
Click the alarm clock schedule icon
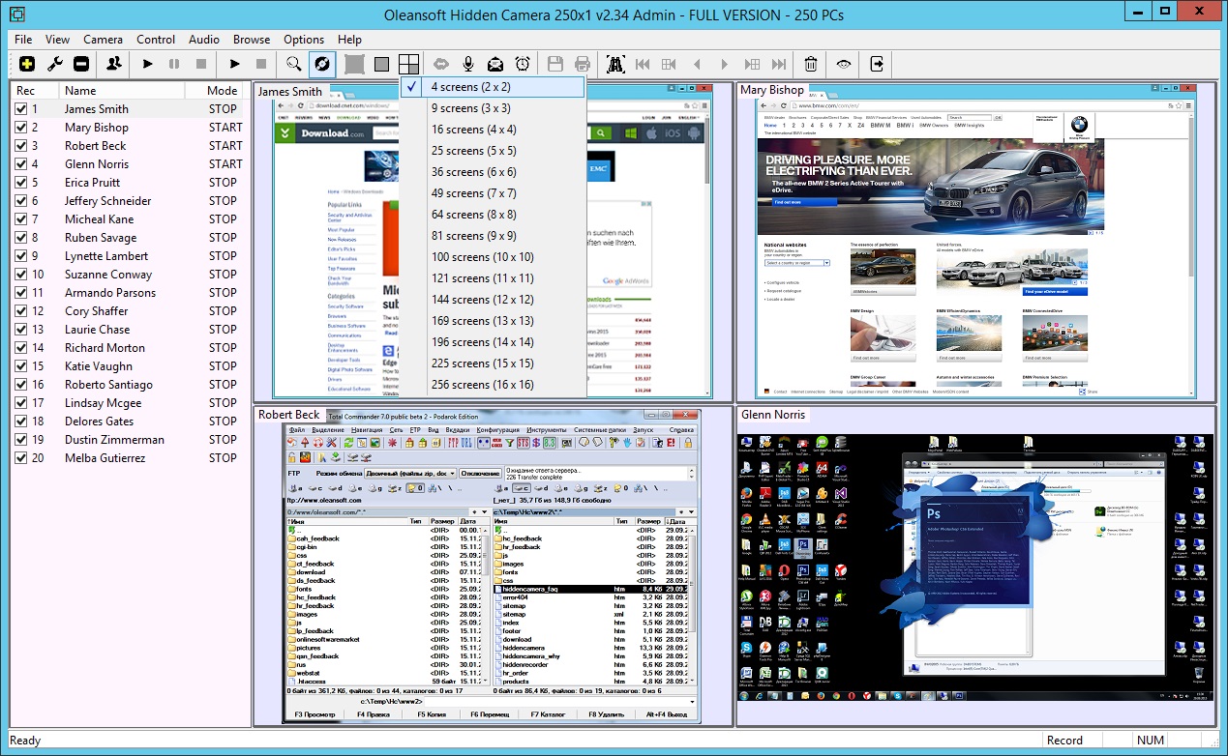pyautogui.click(x=523, y=64)
